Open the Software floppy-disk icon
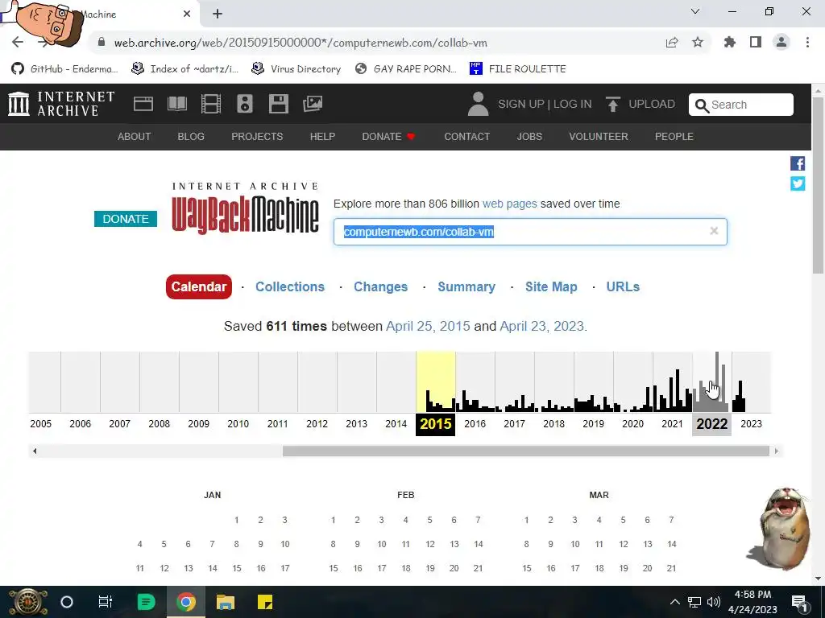The width and height of the screenshot is (825, 618). (x=278, y=104)
